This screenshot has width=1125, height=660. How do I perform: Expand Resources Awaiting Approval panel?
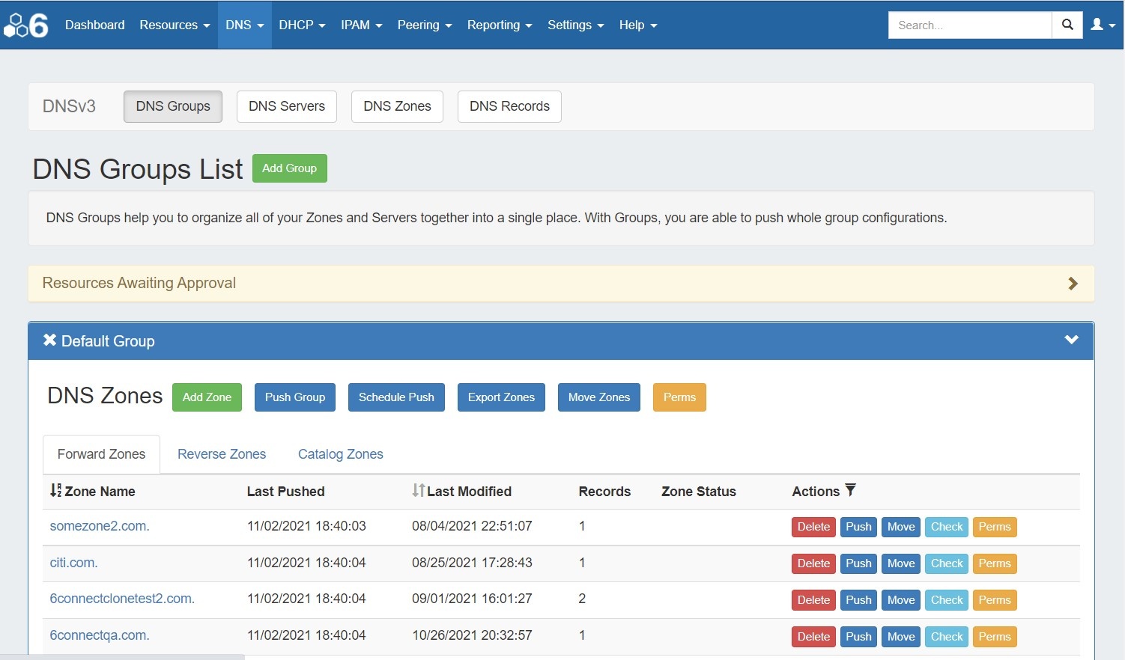[1073, 284]
